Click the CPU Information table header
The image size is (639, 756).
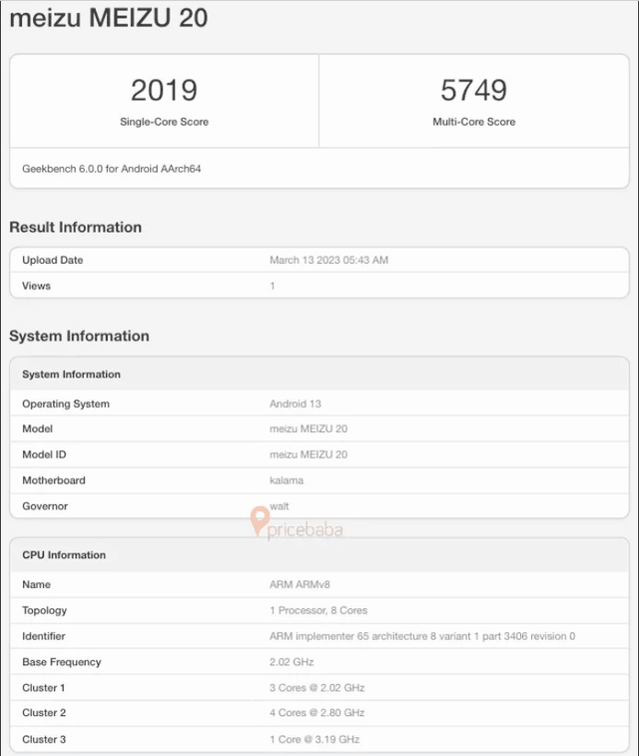(64, 555)
